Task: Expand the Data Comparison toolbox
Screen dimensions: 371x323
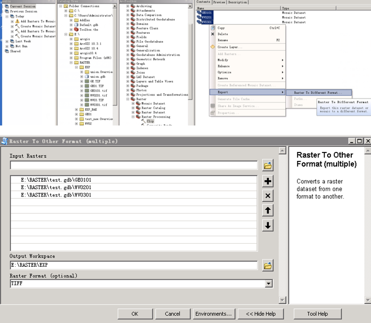Action: tap(128, 15)
